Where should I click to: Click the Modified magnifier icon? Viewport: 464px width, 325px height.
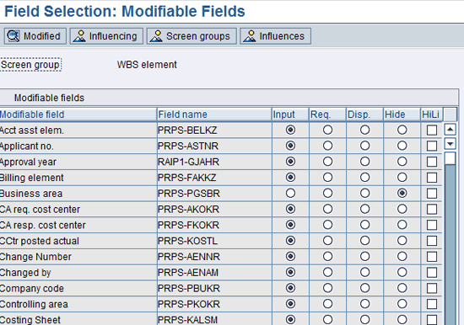click(13, 36)
